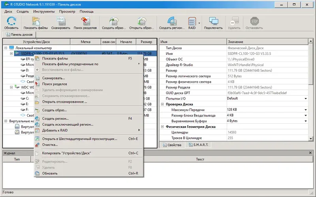This screenshot has height=197, width=316.
Task: Choose Создать регион... in the context menu
Action: tap(88, 119)
